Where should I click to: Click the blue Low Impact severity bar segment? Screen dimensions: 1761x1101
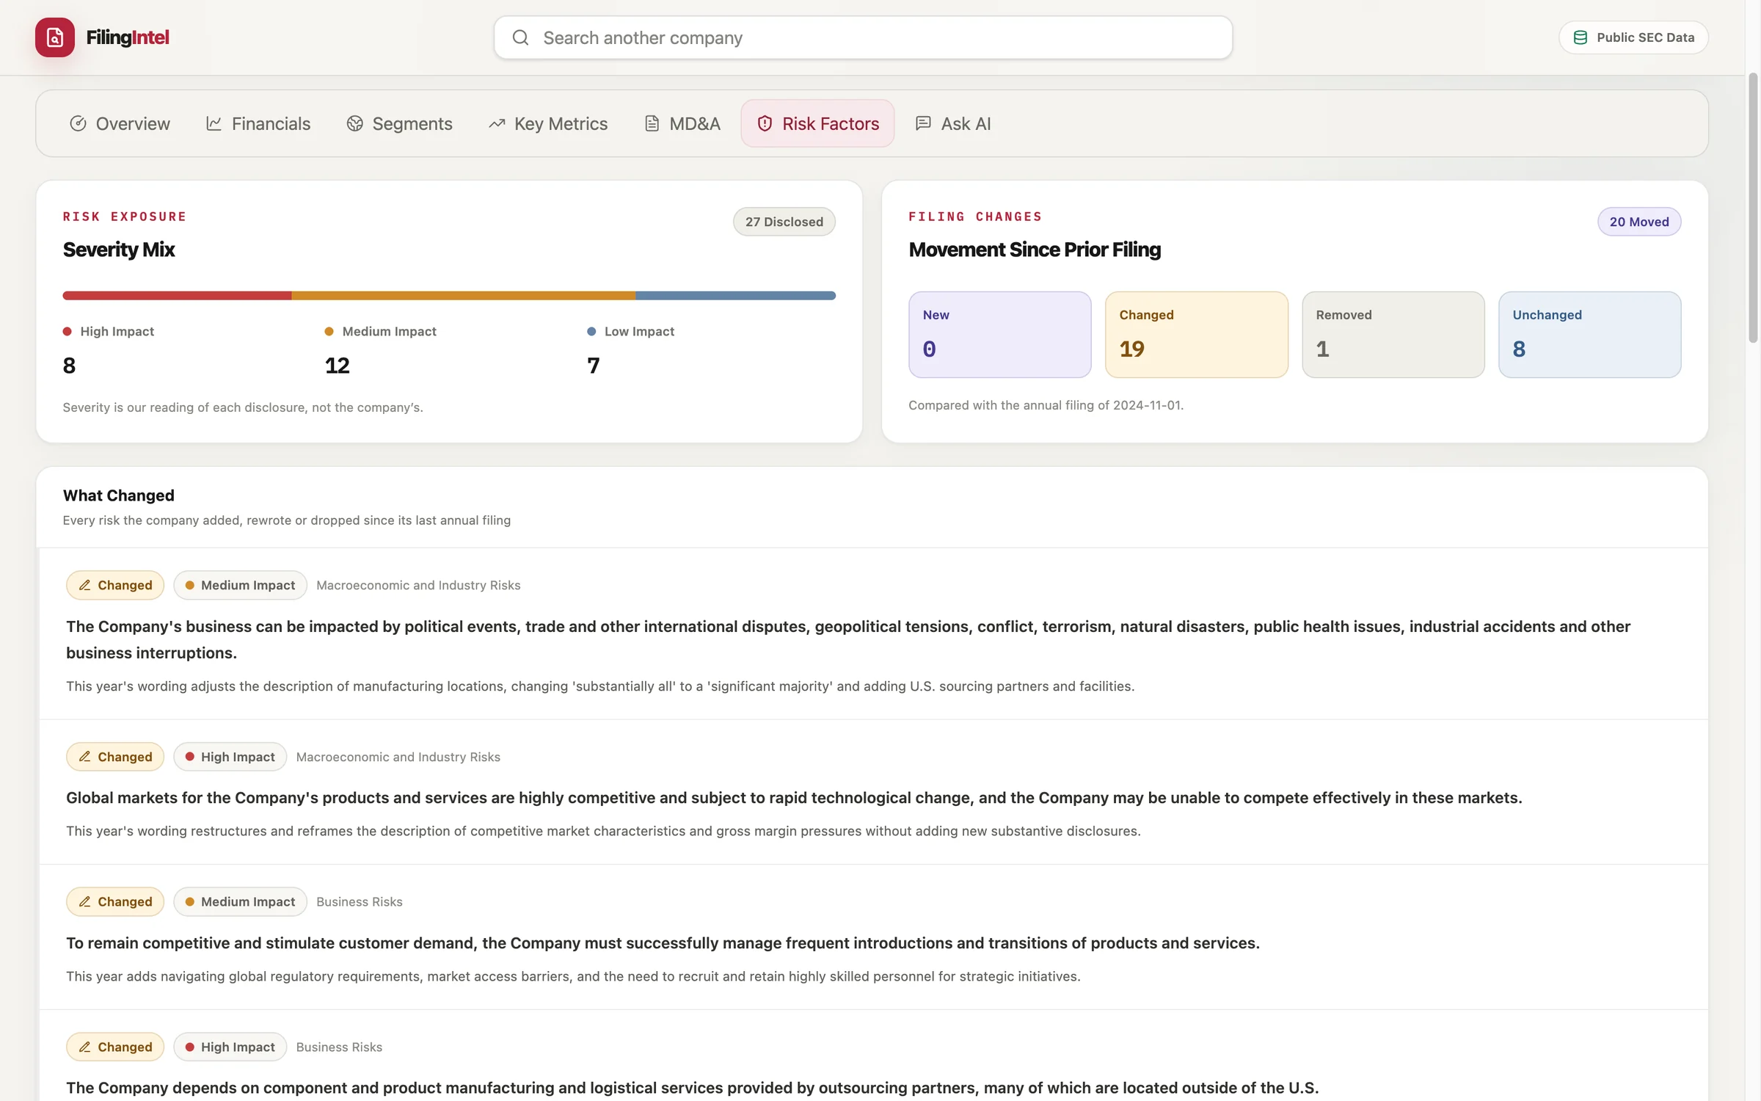click(x=735, y=296)
